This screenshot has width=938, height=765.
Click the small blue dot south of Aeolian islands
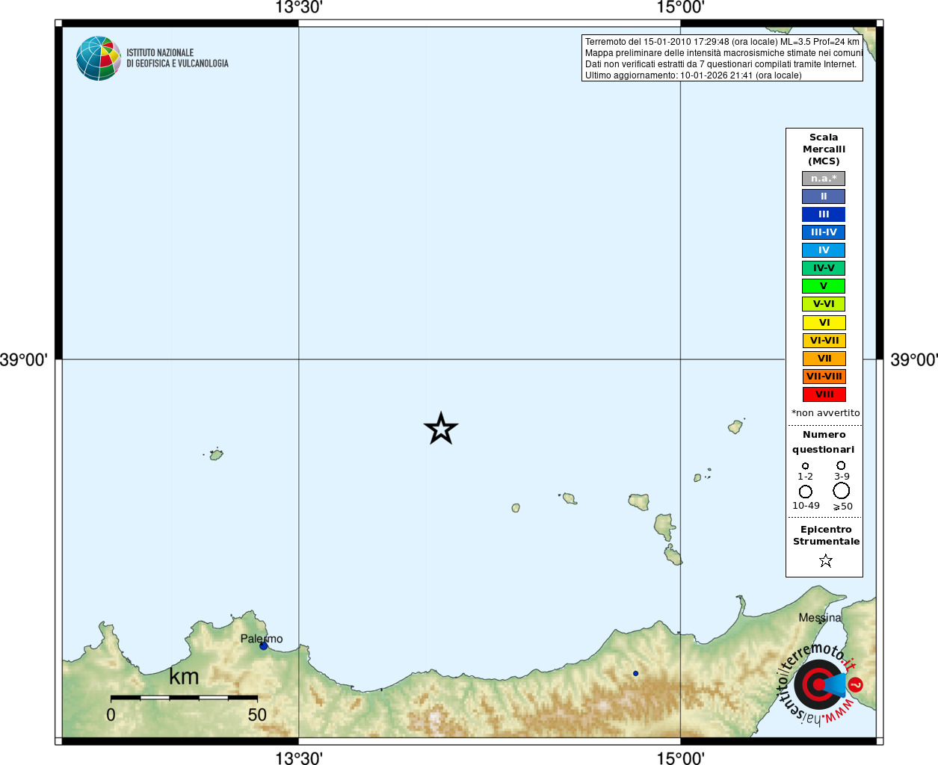pos(635,673)
